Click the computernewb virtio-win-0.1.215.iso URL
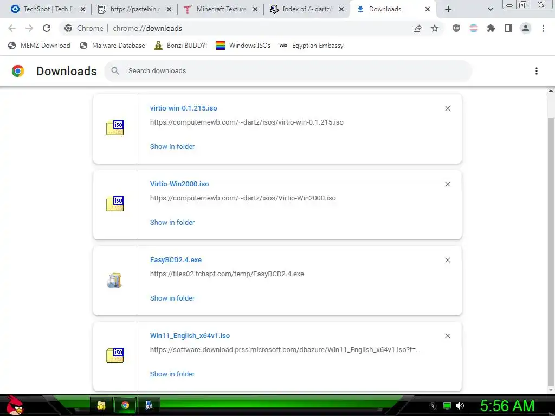This screenshot has height=416, width=555. coord(247,122)
